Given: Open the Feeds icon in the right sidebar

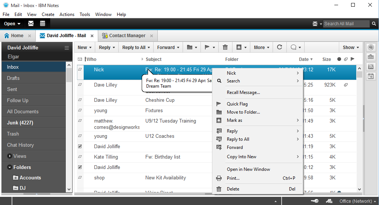Looking at the screenshot, I should tap(370, 66).
